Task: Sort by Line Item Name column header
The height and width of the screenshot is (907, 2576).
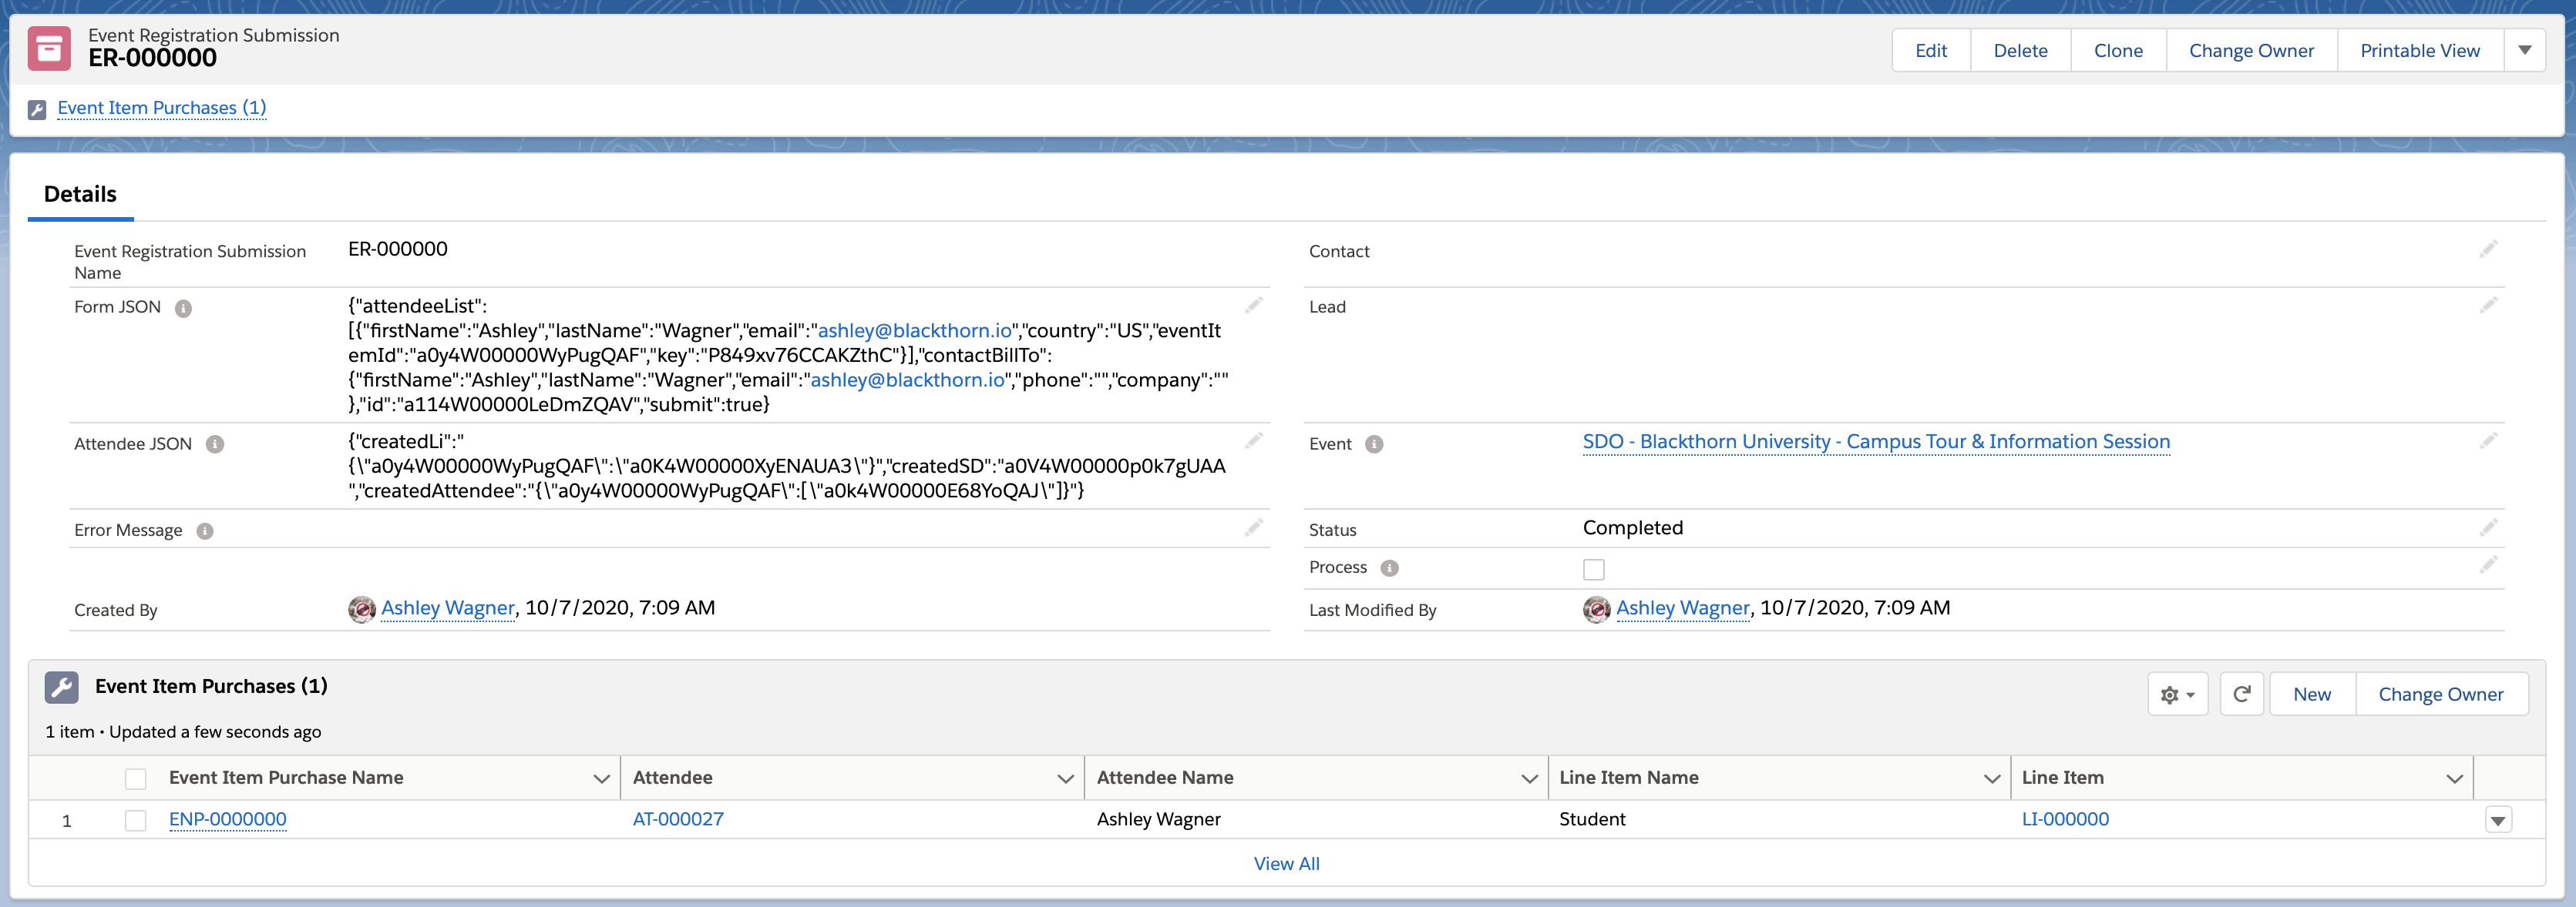Action: [1629, 778]
